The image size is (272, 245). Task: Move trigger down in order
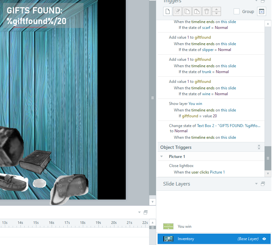coord(216,14)
